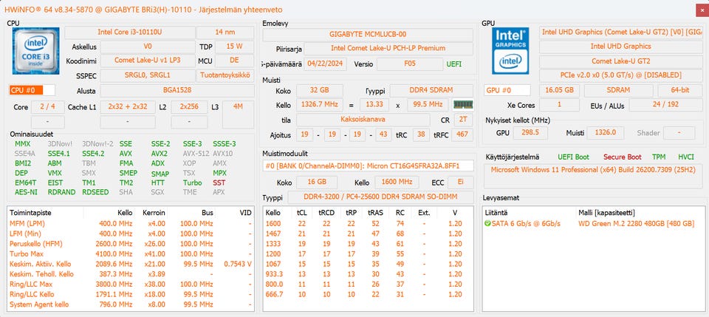Image resolution: width=709 pixels, height=317 pixels.
Task: Click the CR value 2T
Action: click(463, 120)
